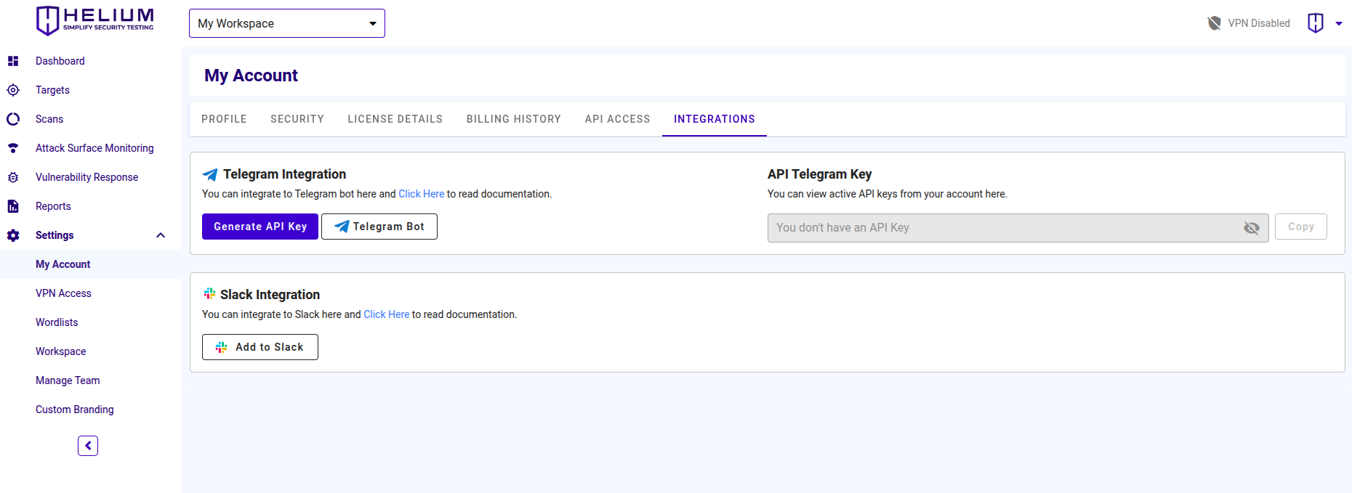Click the Reports document icon
This screenshot has width=1352, height=493.
(13, 206)
